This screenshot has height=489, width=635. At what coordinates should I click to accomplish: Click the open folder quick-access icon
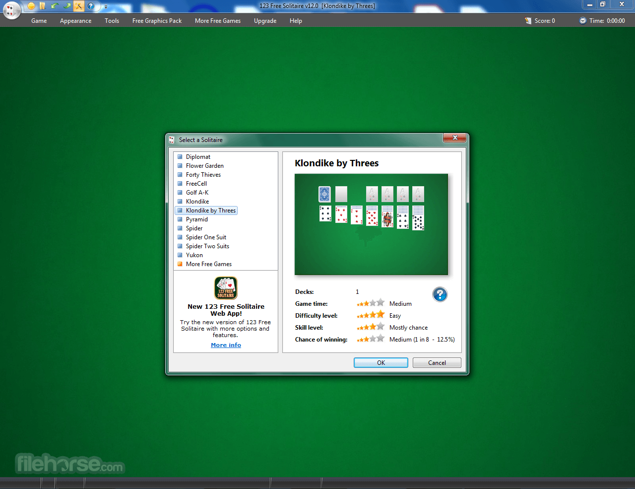click(x=43, y=6)
